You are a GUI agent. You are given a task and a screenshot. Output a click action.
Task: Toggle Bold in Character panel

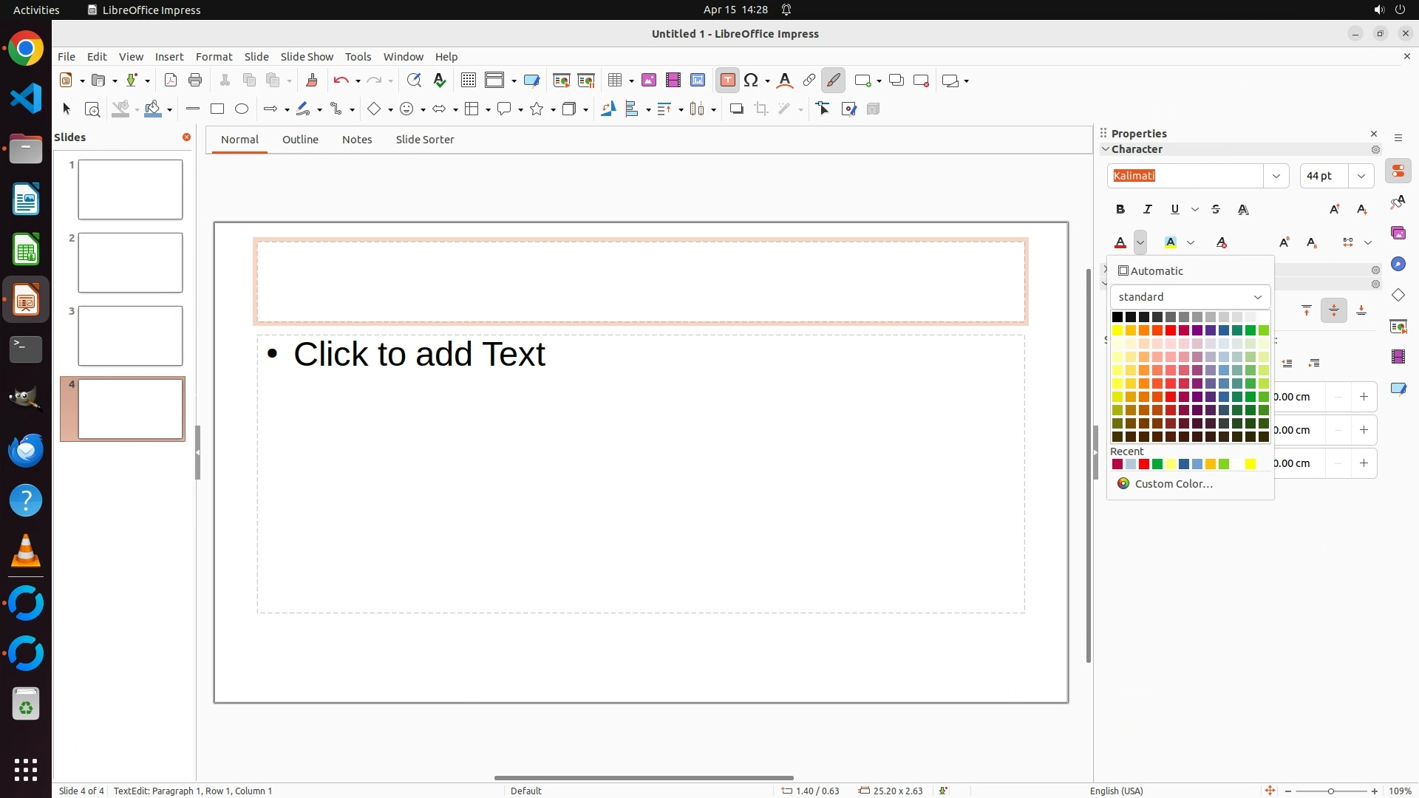(x=1120, y=210)
